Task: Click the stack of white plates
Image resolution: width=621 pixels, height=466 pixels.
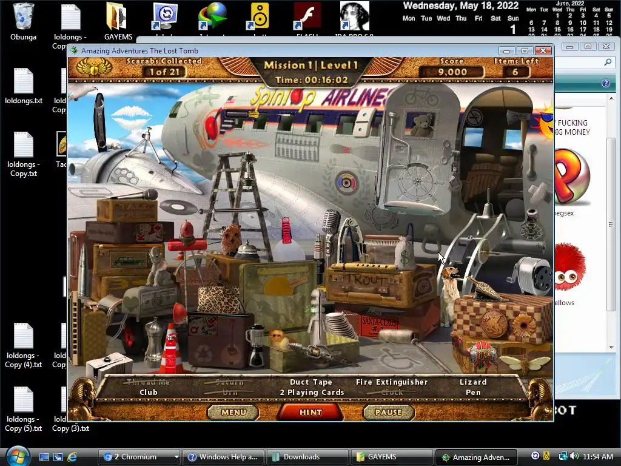Action: [x=341, y=325]
